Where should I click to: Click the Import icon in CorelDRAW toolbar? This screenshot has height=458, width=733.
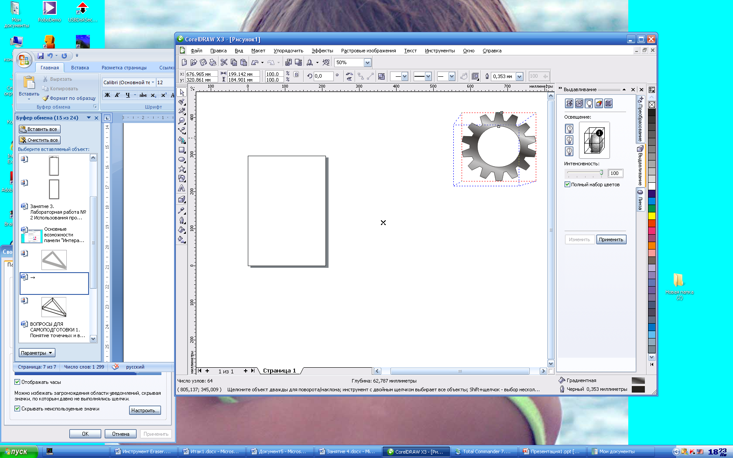coord(288,62)
